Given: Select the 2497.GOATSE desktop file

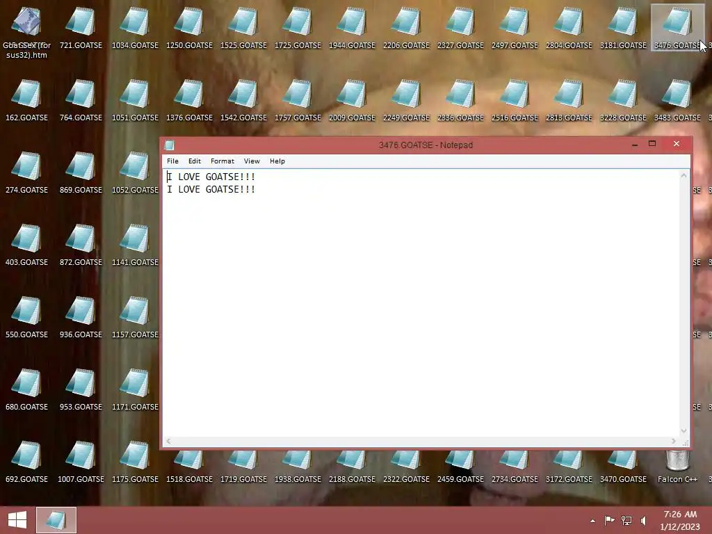Looking at the screenshot, I should coord(515,28).
